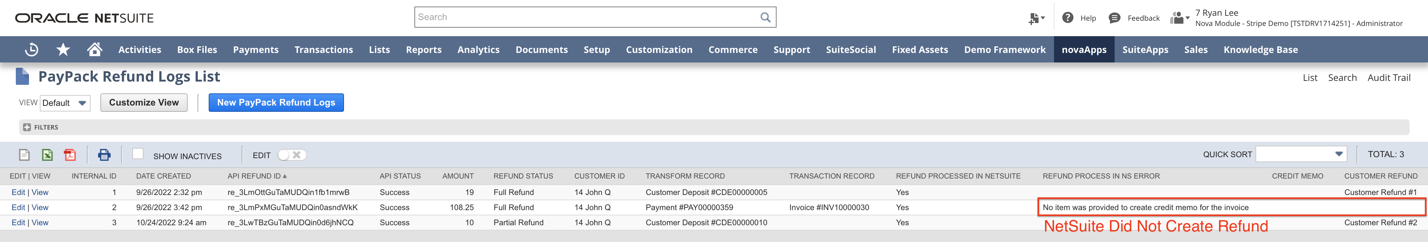Viewport: 1428px width, 242px height.
Task: Go to the Home house icon
Action: 95,49
